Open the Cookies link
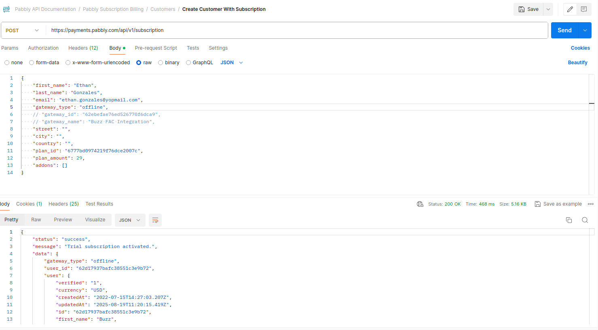The height and width of the screenshot is (330, 598). point(580,48)
